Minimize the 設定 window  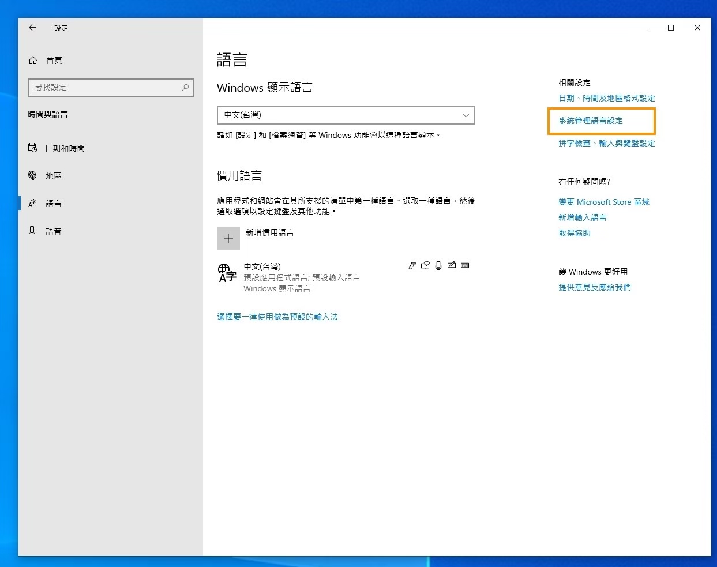(x=644, y=28)
